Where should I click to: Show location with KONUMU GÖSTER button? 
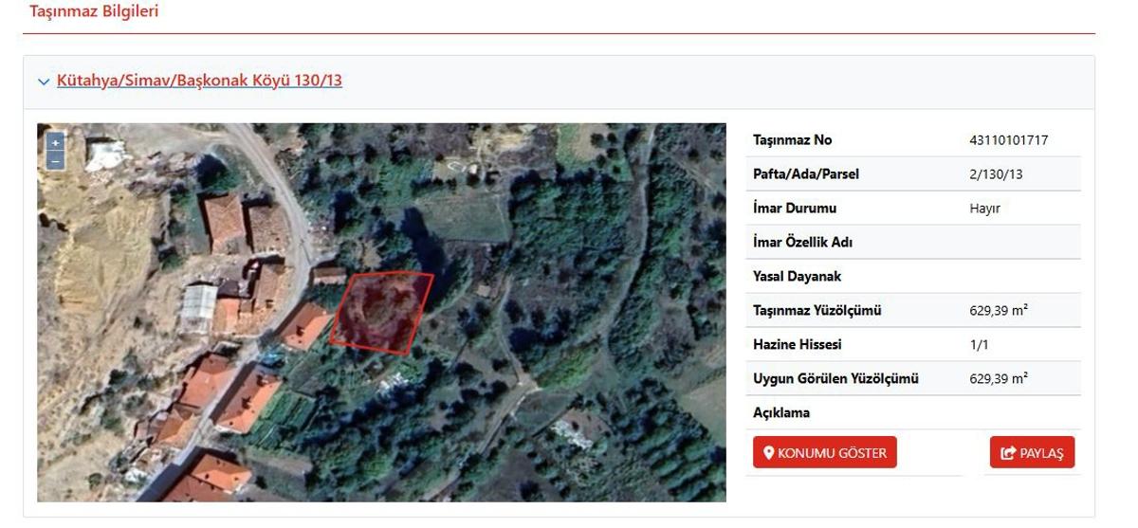825,452
